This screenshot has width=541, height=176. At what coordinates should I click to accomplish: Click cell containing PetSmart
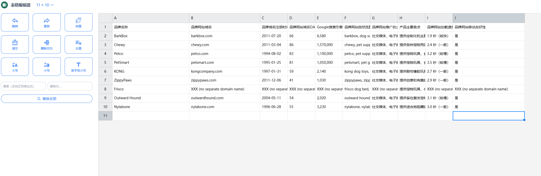coord(151,62)
